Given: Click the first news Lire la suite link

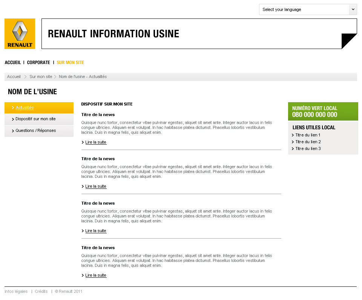Looking at the screenshot, I should click(96, 142).
